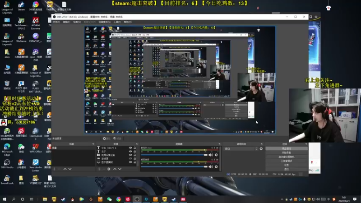361x203 pixels.
Task: Remove the selected source with minus icon
Action: [x=104, y=169]
